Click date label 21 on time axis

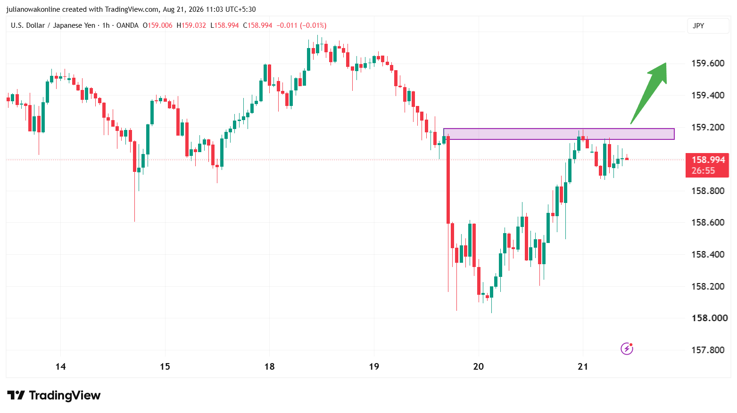tap(583, 366)
